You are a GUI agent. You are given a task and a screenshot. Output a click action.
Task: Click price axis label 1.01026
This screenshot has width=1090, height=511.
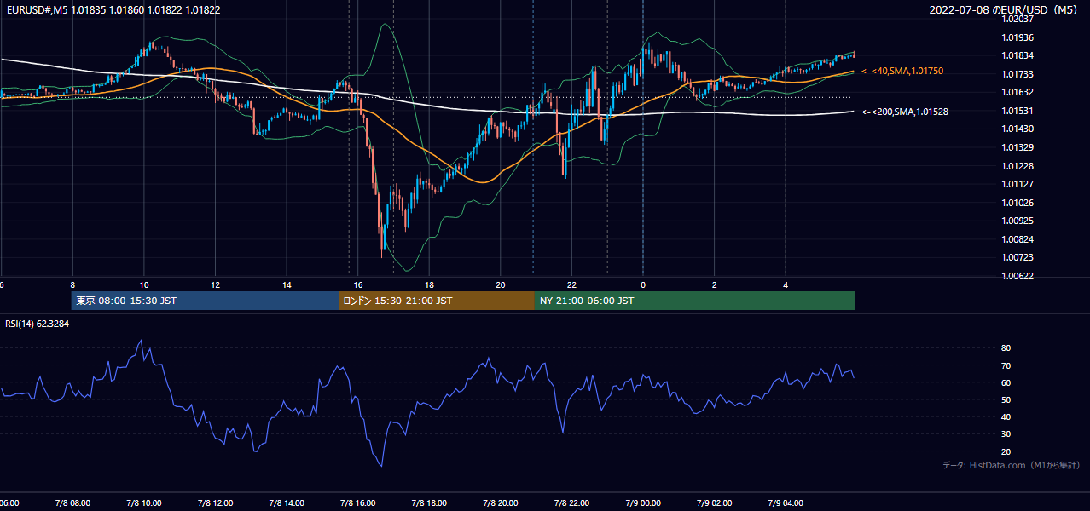coord(1017,203)
